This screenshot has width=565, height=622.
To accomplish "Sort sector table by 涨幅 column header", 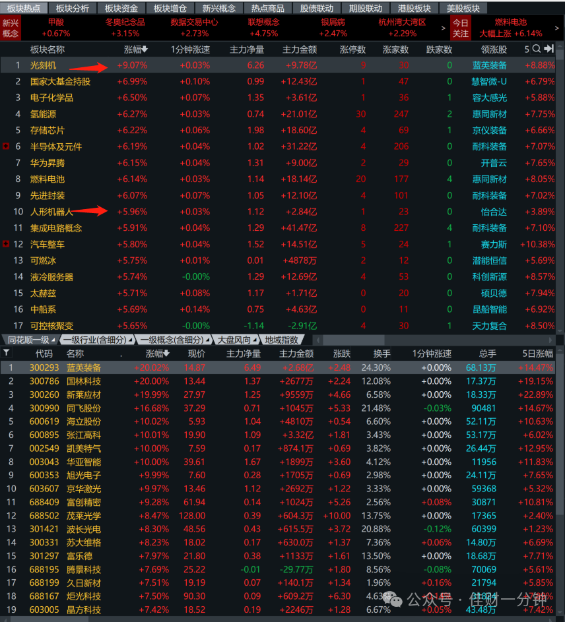I will pyautogui.click(x=136, y=49).
